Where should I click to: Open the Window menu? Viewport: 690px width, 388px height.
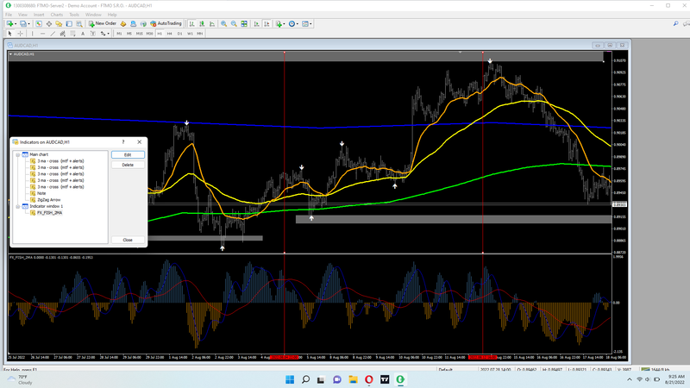pyautogui.click(x=93, y=15)
